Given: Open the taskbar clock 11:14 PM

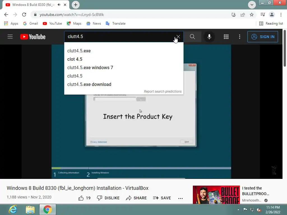Looking at the screenshot, I should tap(273, 209).
